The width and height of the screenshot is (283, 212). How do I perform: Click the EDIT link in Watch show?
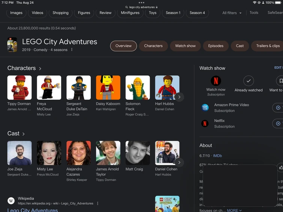(279, 67)
